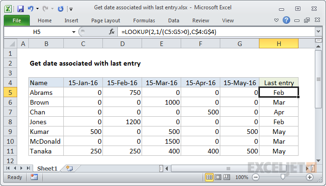Select the 'Last entry' header cell
Viewport: 326px width, 186px height.
point(279,83)
